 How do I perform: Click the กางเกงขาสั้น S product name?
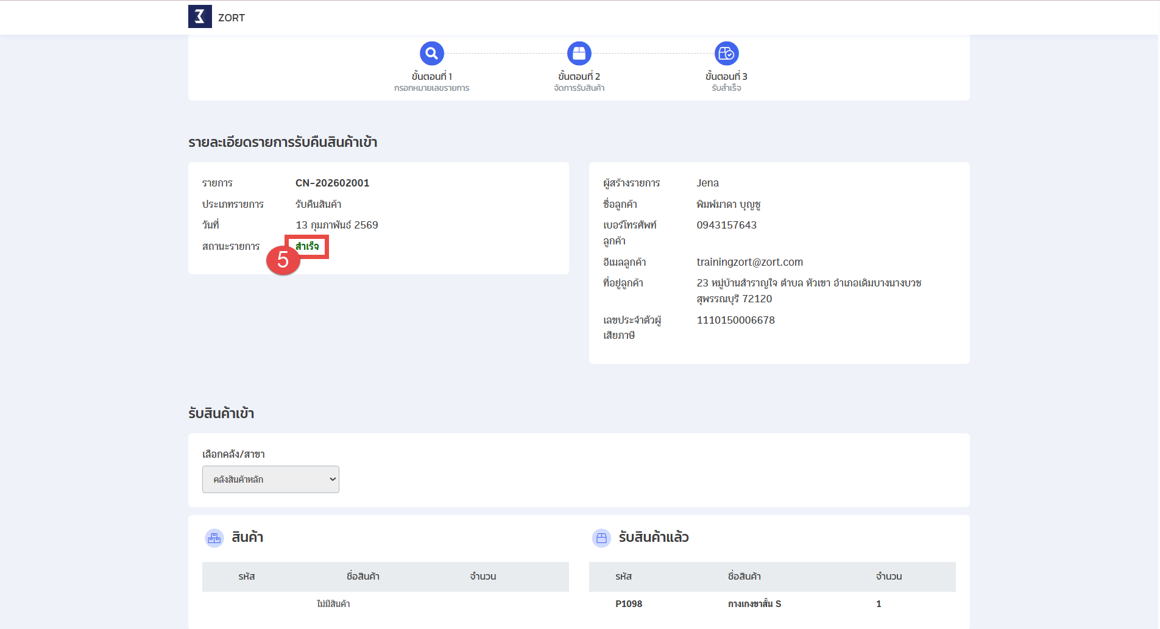(754, 604)
